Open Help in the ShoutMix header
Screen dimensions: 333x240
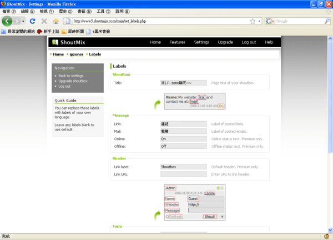pyautogui.click(x=269, y=42)
